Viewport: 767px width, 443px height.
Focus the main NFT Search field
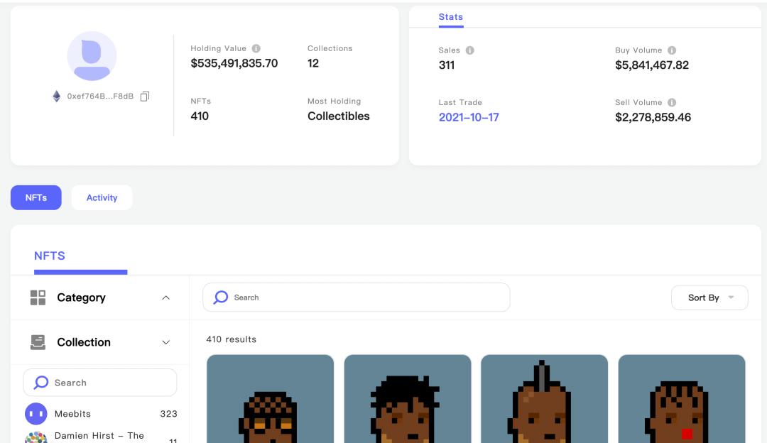(356, 297)
